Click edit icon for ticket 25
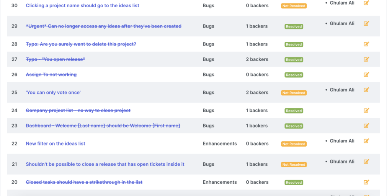392x196 pixels. (x=366, y=90)
